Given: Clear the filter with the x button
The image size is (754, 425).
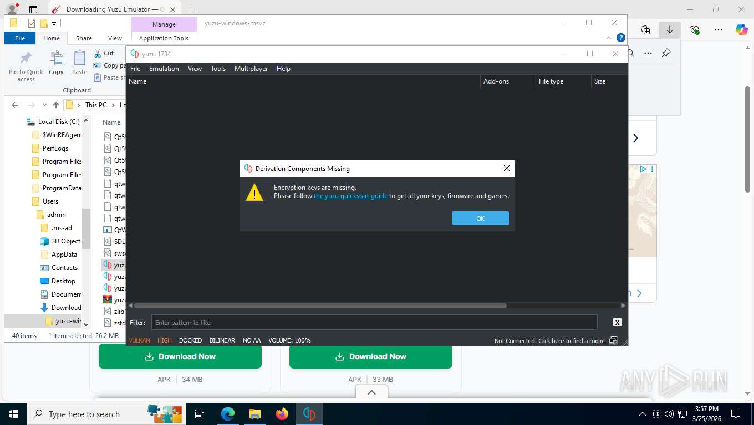Looking at the screenshot, I should pyautogui.click(x=617, y=322).
